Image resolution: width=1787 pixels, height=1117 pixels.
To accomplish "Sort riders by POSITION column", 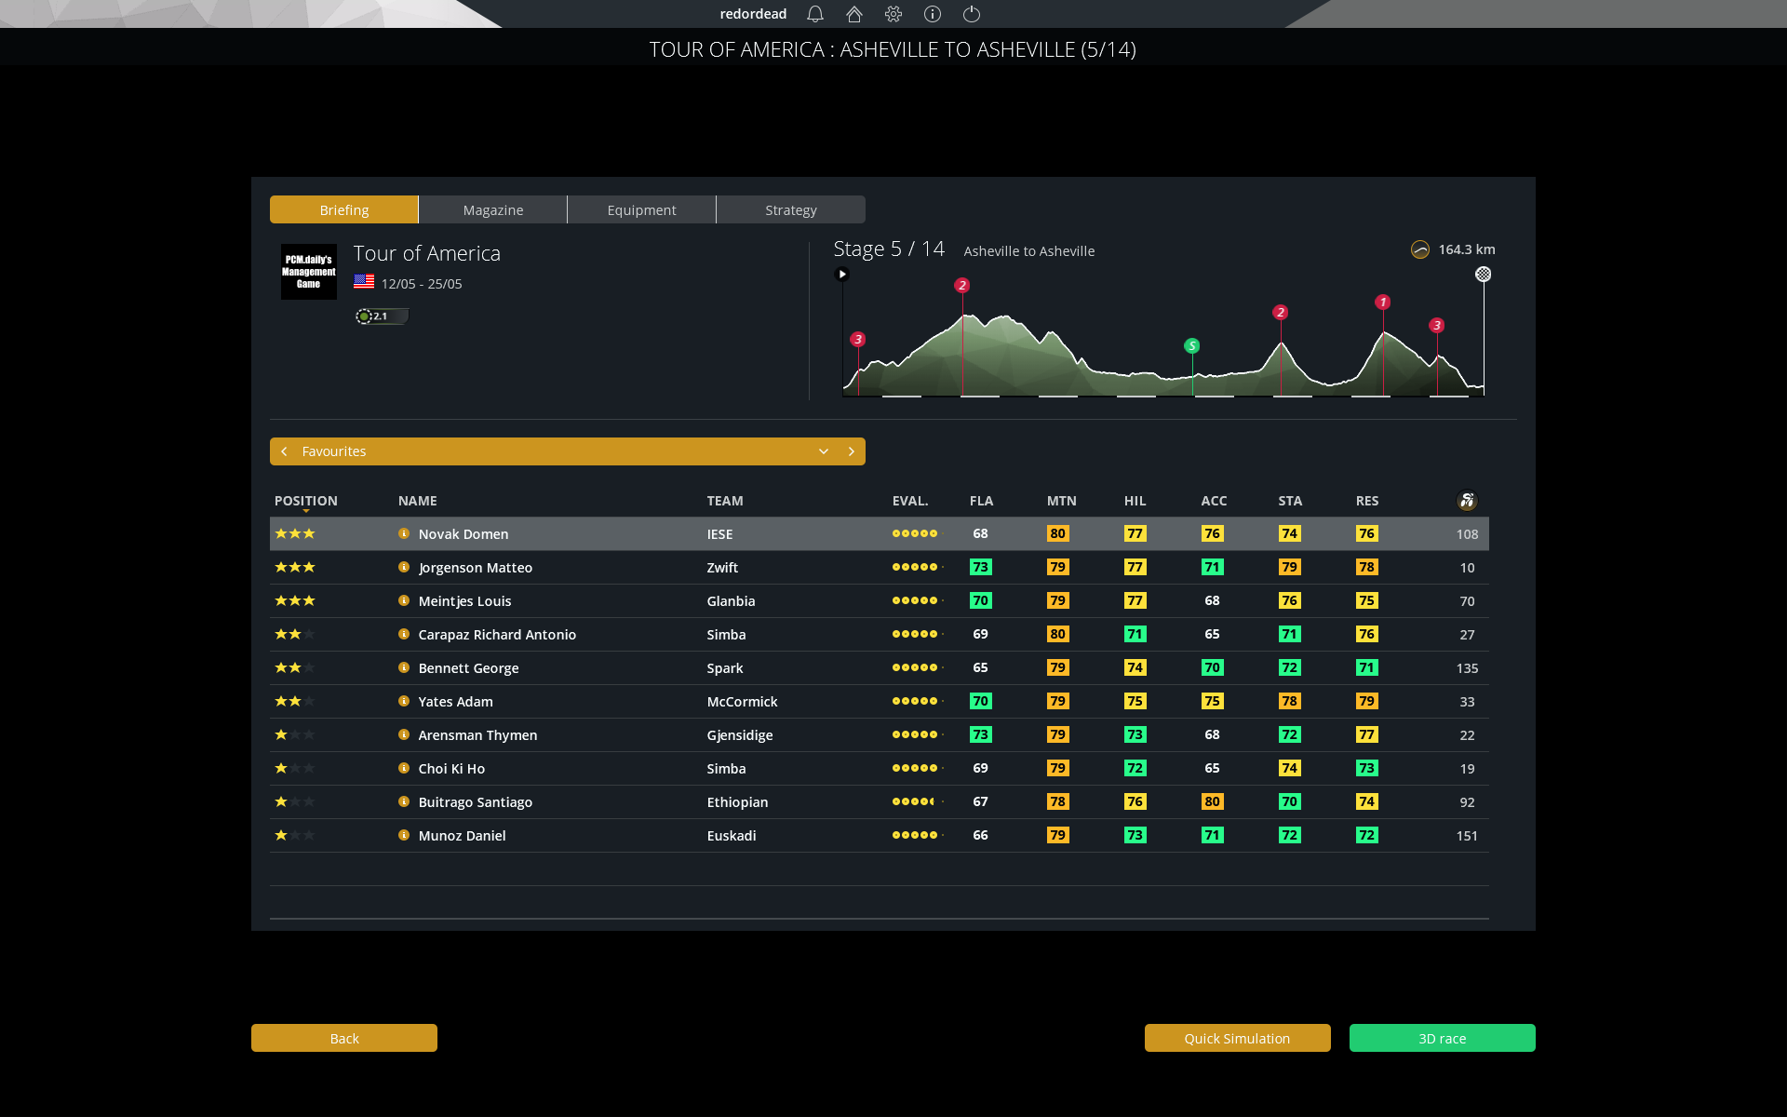I will tap(305, 501).
